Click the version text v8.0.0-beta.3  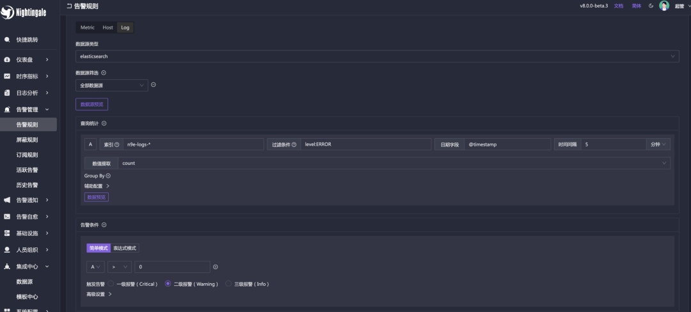[594, 6]
